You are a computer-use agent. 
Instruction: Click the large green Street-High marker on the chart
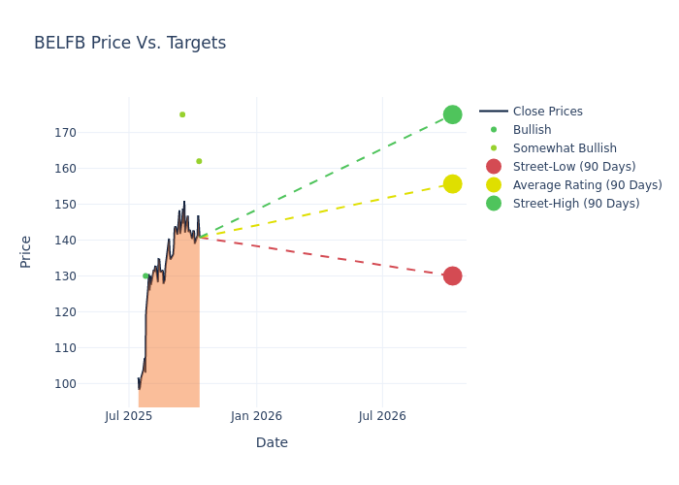(452, 114)
